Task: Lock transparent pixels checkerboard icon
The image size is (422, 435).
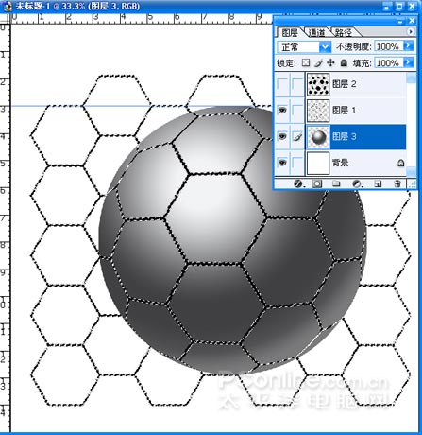Action: pos(306,62)
